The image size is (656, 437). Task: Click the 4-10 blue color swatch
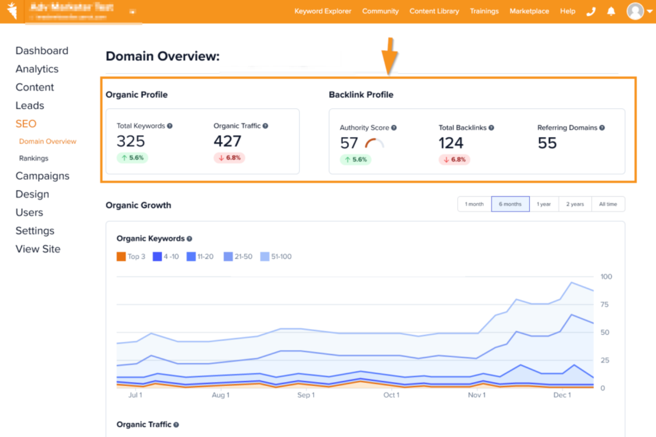pyautogui.click(x=157, y=256)
